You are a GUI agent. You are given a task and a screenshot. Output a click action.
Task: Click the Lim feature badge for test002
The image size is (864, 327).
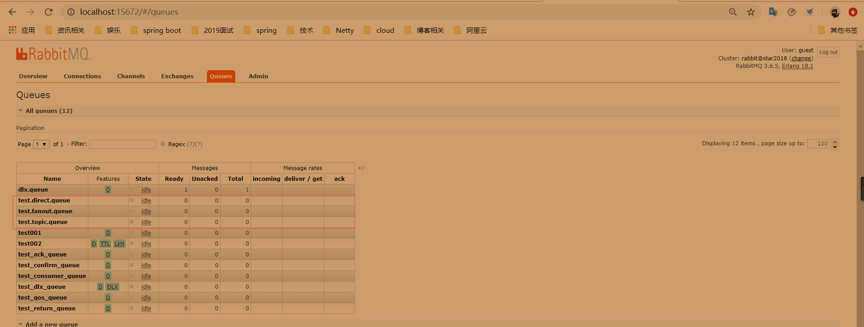pyautogui.click(x=119, y=244)
